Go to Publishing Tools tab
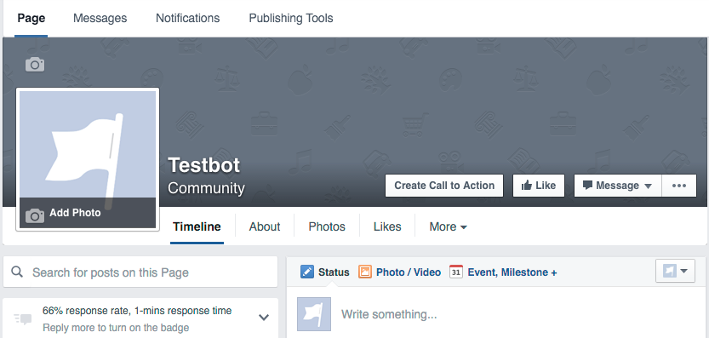The image size is (709, 338). [x=291, y=18]
